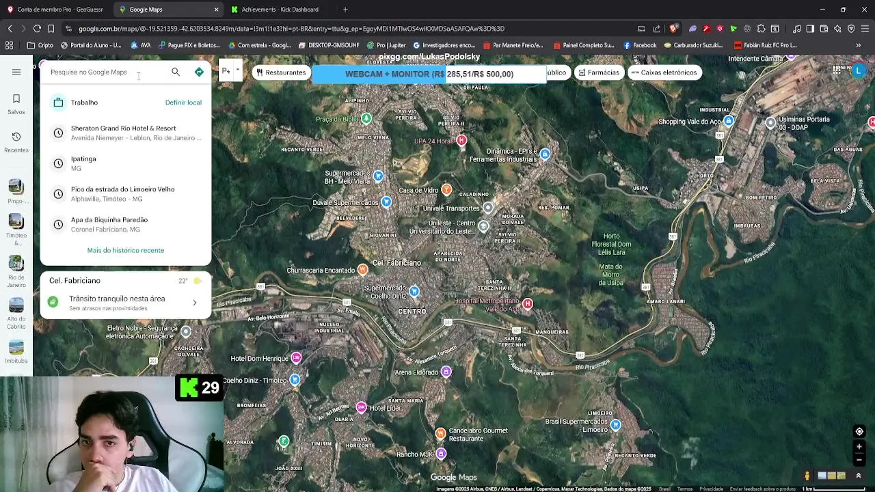The height and width of the screenshot is (492, 875).
Task: Zoom out the map with minus
Action: [859, 460]
